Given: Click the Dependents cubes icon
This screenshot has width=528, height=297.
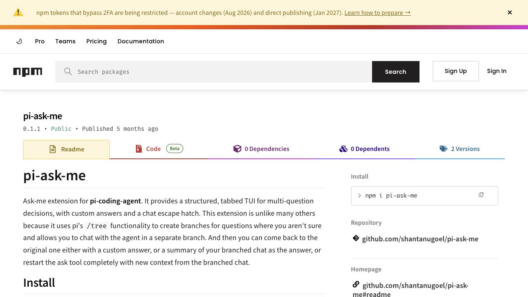Looking at the screenshot, I should (x=343, y=149).
